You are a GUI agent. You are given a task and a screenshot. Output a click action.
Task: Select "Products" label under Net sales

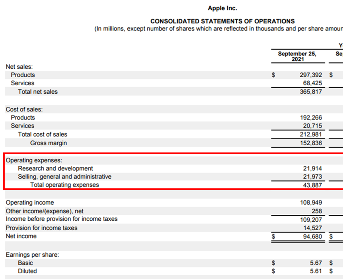(23, 75)
